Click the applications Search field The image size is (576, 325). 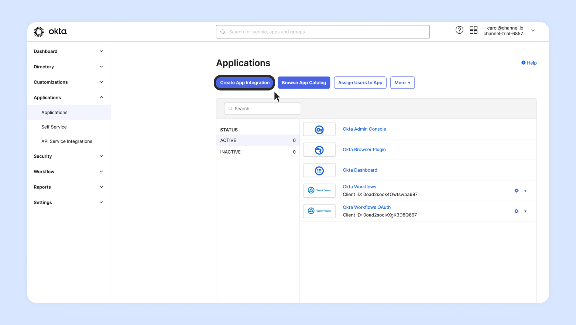[x=263, y=109]
